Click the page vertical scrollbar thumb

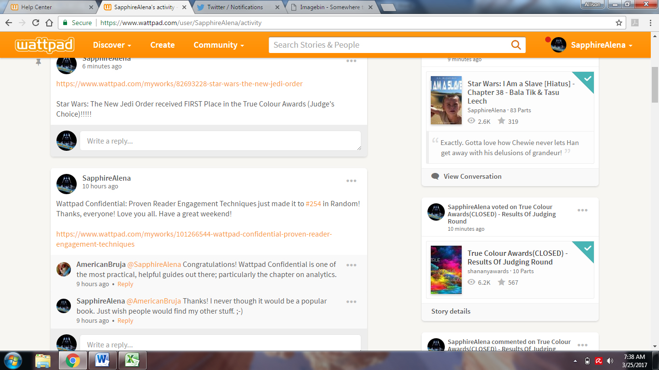point(655,84)
